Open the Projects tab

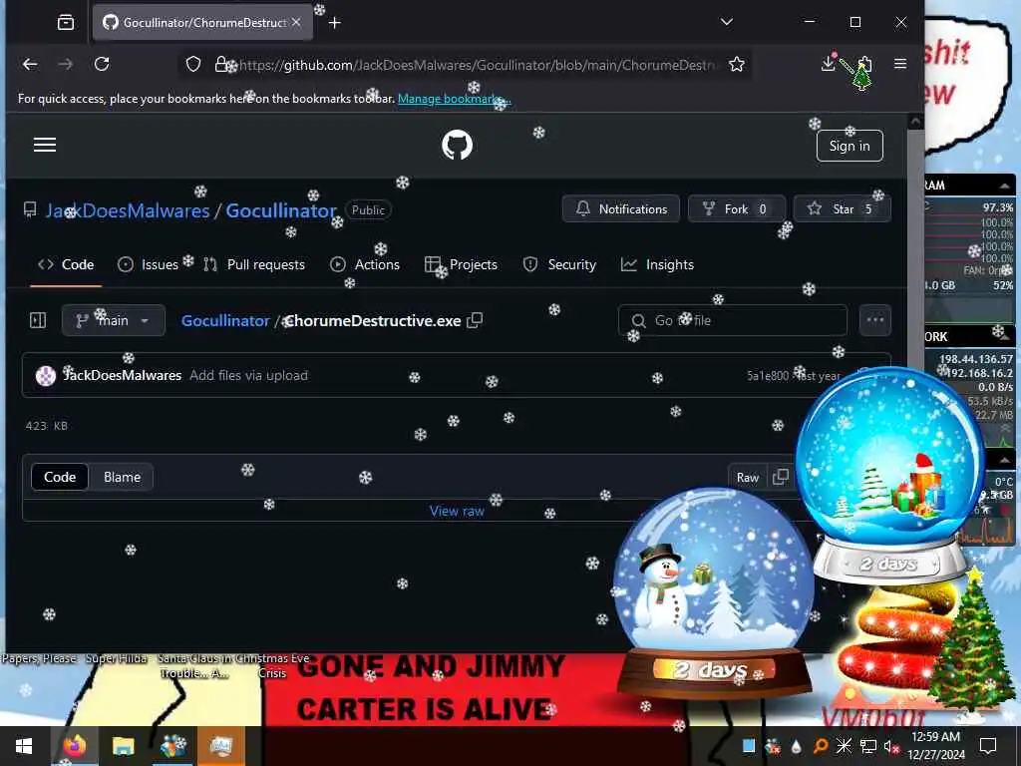pos(461,264)
